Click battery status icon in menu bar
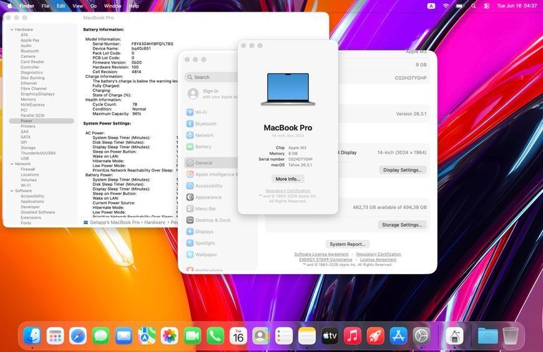Viewport: 543px width, 352px height. coord(460,6)
